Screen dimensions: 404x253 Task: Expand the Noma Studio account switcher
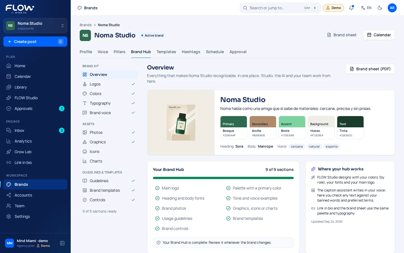(35, 26)
